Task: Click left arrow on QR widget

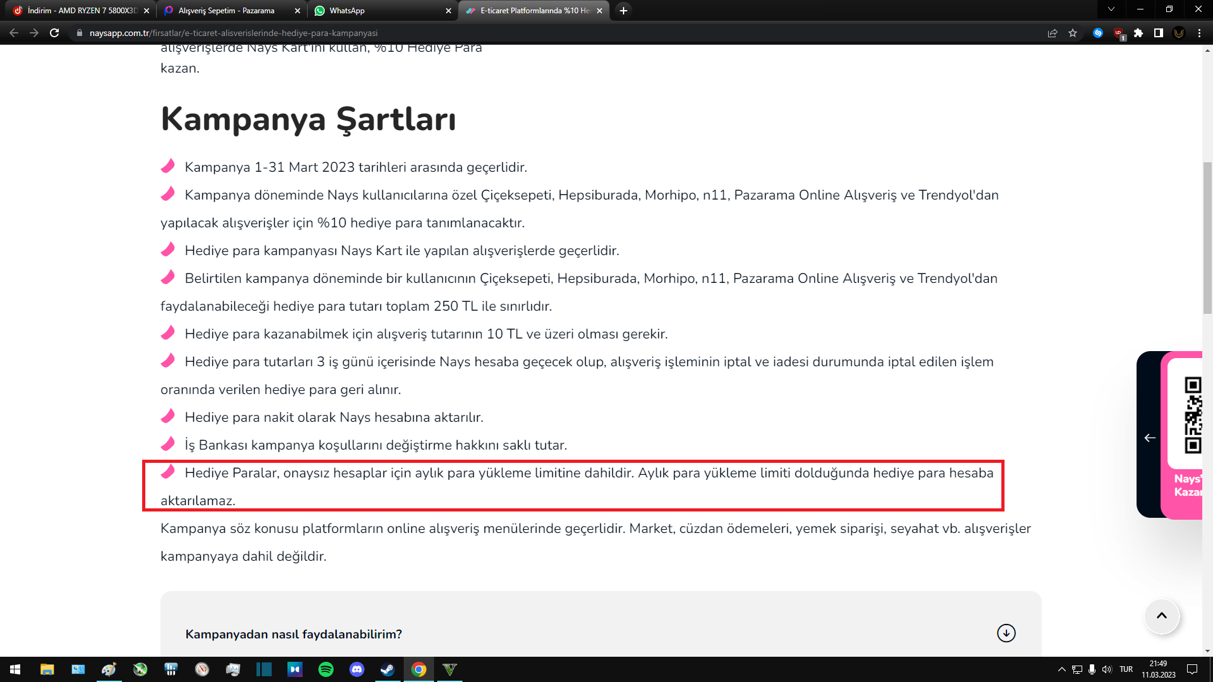Action: click(x=1150, y=438)
